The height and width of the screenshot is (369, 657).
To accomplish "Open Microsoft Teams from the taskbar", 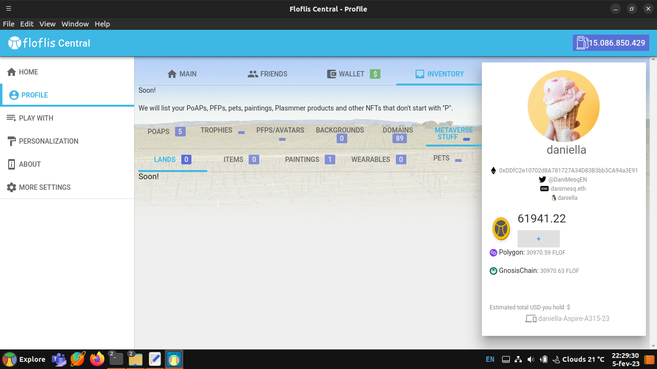I will pyautogui.click(x=59, y=359).
